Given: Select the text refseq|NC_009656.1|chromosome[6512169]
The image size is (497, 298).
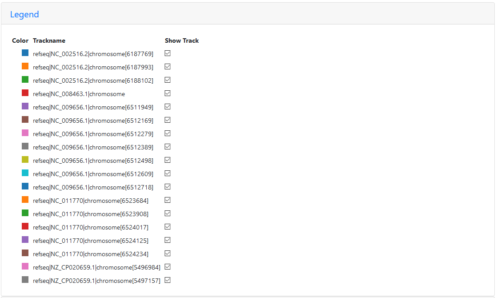Looking at the screenshot, I should click(93, 121).
